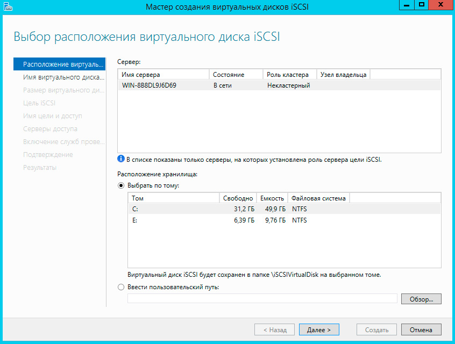Viewport: 455px width, 344px height.
Task: Close the iSCSI wizard window
Action: (x=440, y=5)
